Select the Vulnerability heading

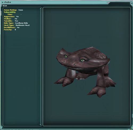[10, 12]
